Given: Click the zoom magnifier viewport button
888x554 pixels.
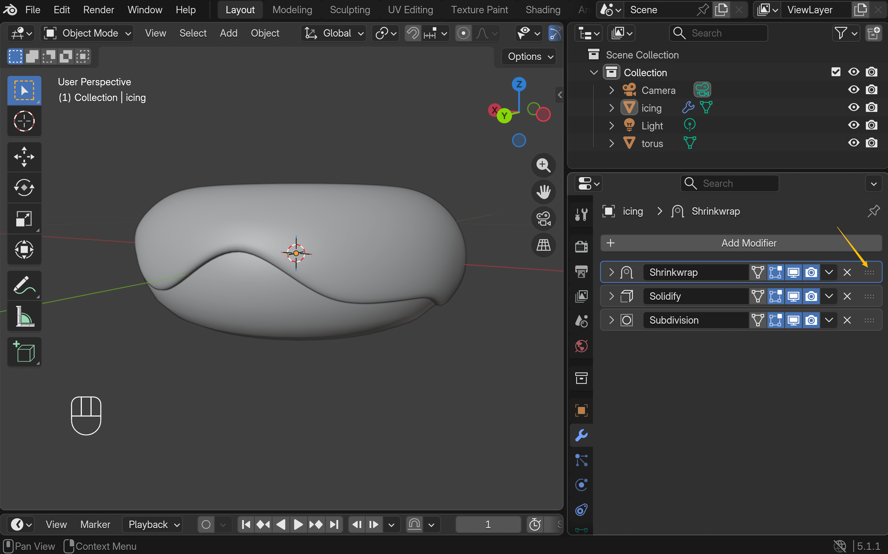Looking at the screenshot, I should pyautogui.click(x=543, y=165).
